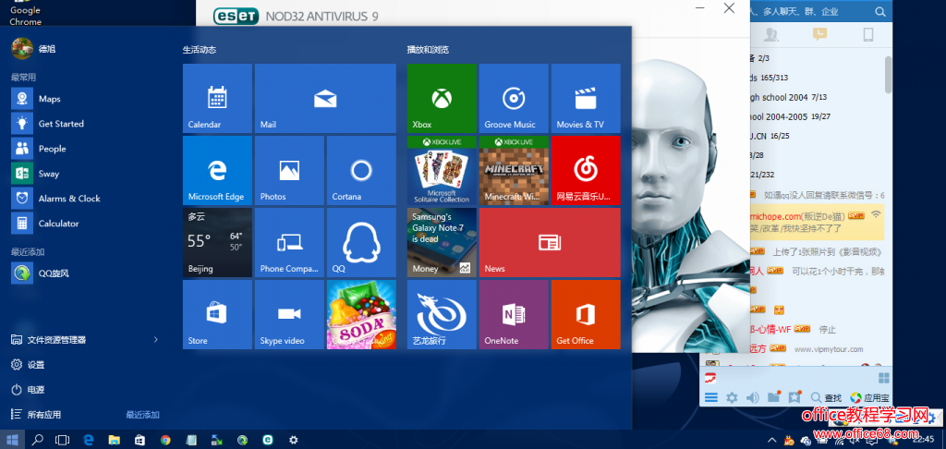Screen dimensions: 946x449
Task: Open the notepad icon on taskbar
Action: [x=191, y=440]
